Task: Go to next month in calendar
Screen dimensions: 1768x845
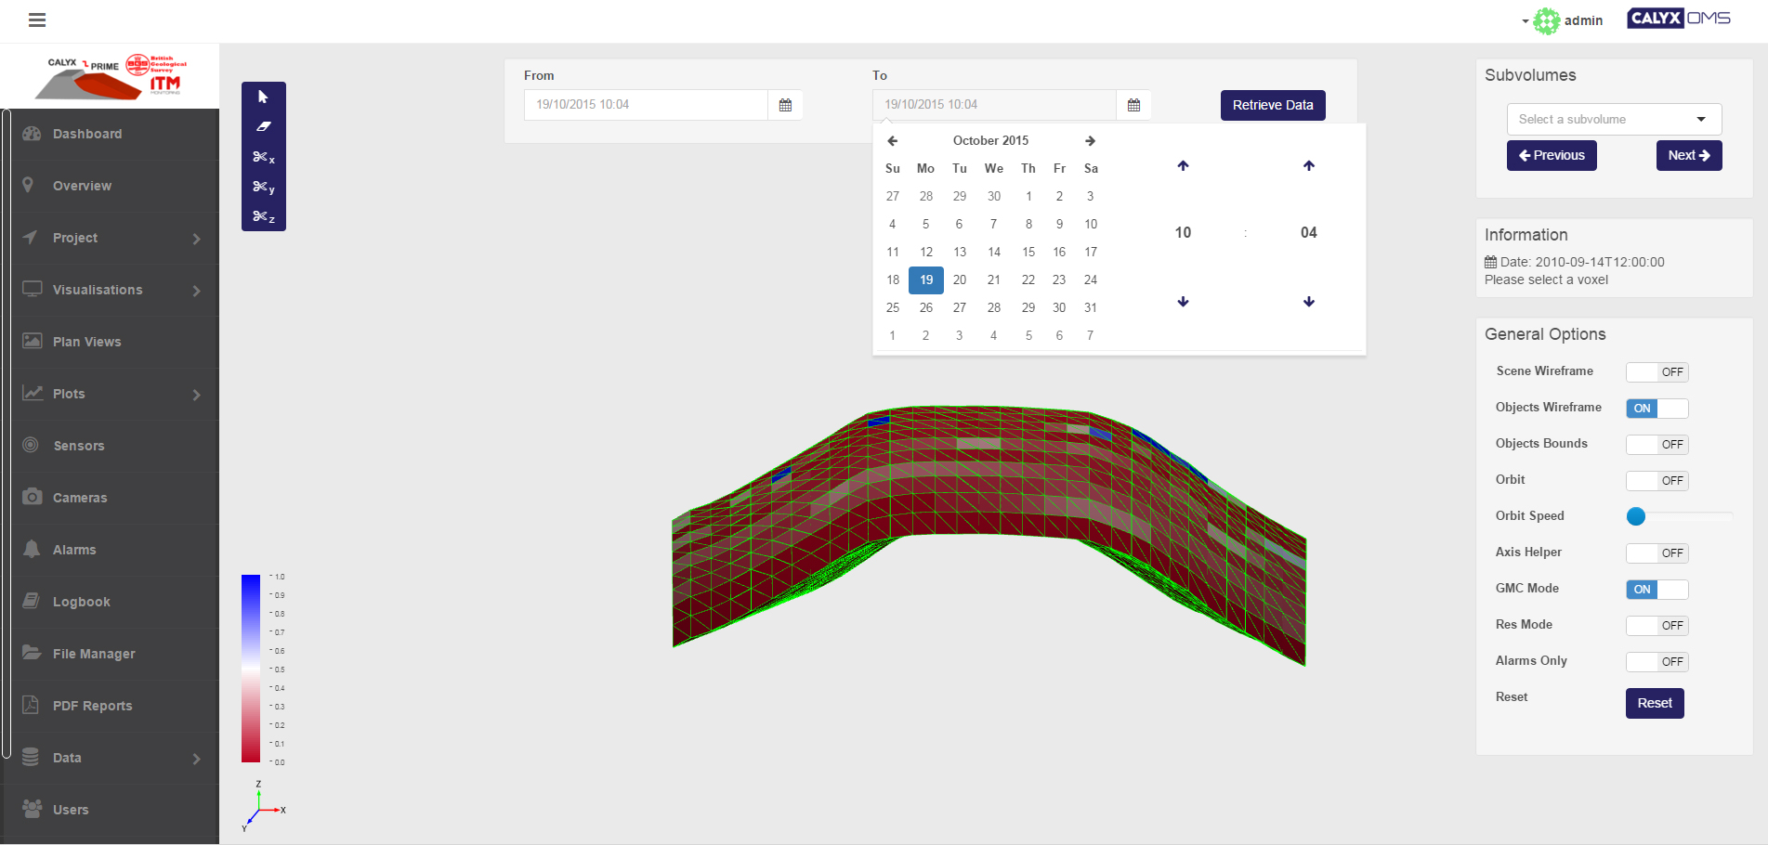Action: tap(1090, 141)
